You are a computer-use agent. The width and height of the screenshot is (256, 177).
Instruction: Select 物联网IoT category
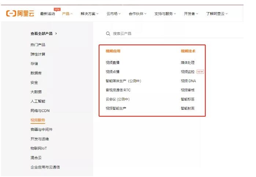coord(39,148)
